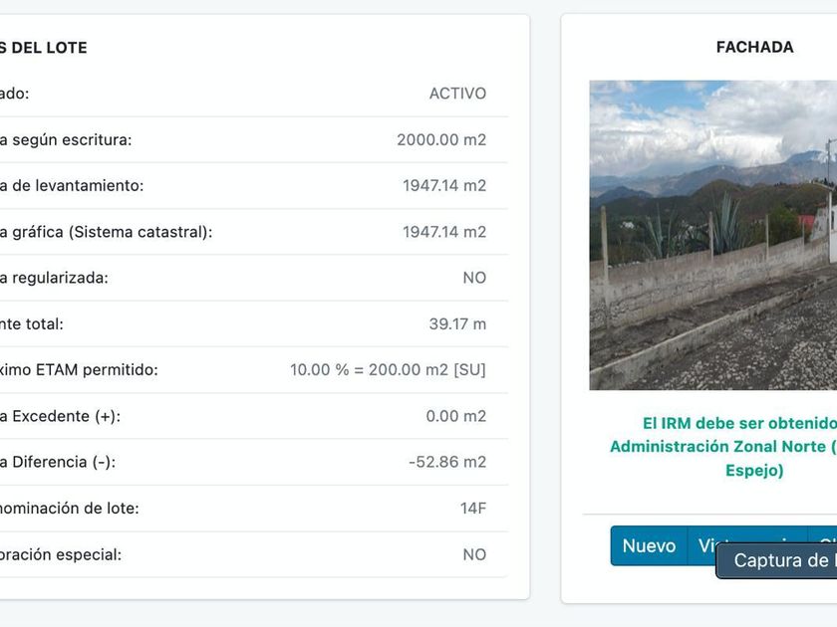Click the DEL LOTE panel heading

tap(43, 48)
